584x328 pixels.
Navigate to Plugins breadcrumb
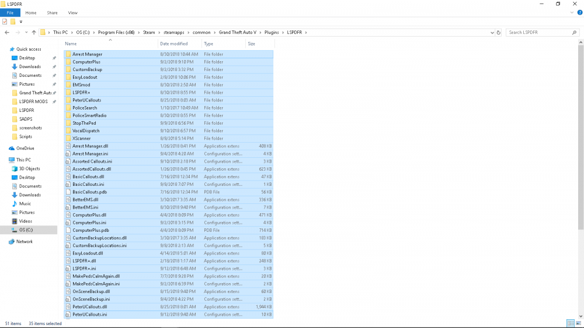click(x=272, y=32)
